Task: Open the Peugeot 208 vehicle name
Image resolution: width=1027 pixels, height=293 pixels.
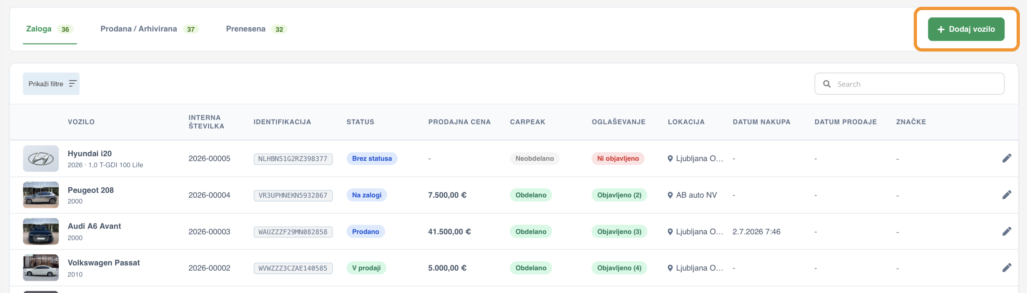Action: [91, 190]
